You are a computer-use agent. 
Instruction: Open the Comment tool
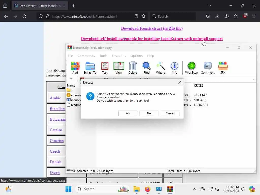pyautogui.click(x=208, y=68)
